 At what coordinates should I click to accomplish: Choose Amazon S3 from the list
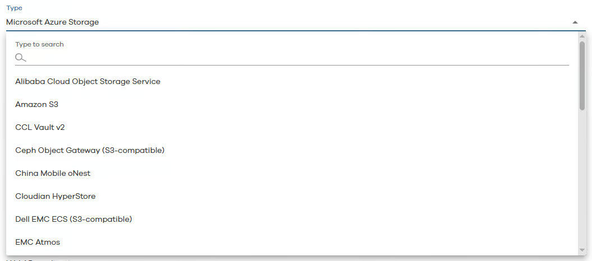pos(36,105)
